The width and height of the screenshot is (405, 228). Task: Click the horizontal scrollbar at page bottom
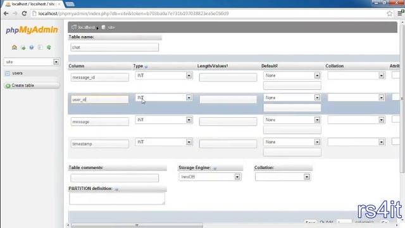[137, 225]
